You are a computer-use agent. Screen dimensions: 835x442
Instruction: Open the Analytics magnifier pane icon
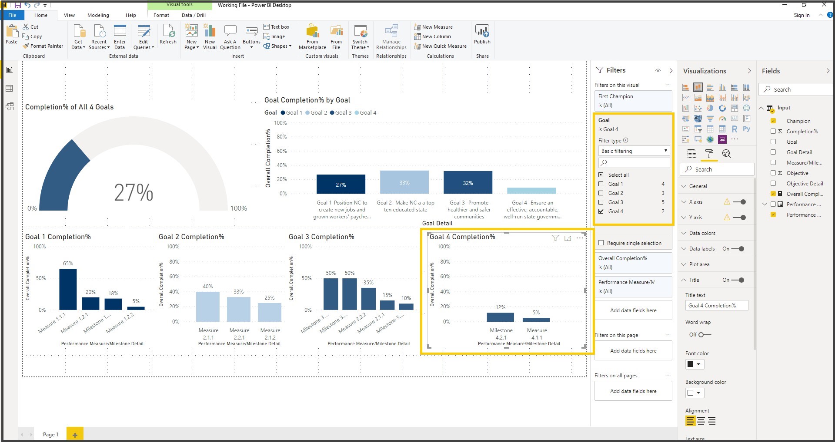pyautogui.click(x=726, y=154)
